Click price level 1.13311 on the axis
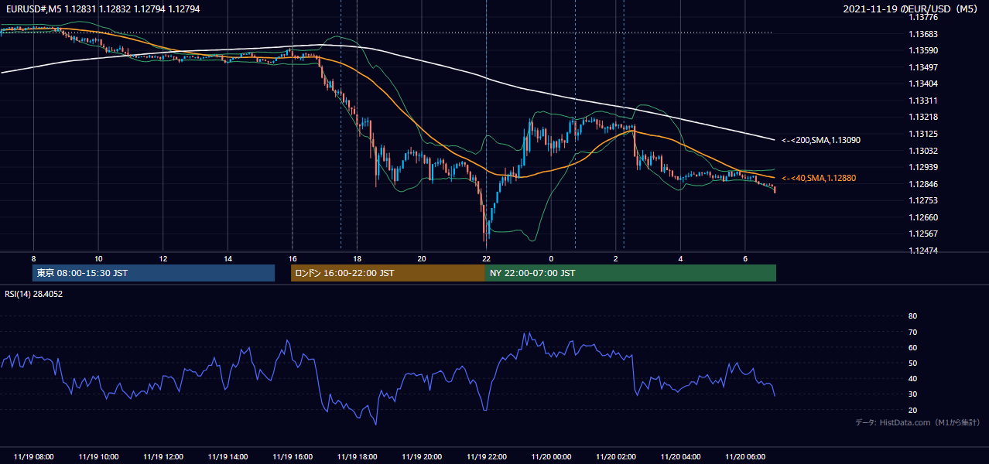Screen dimensions: 989x464 pos(922,101)
